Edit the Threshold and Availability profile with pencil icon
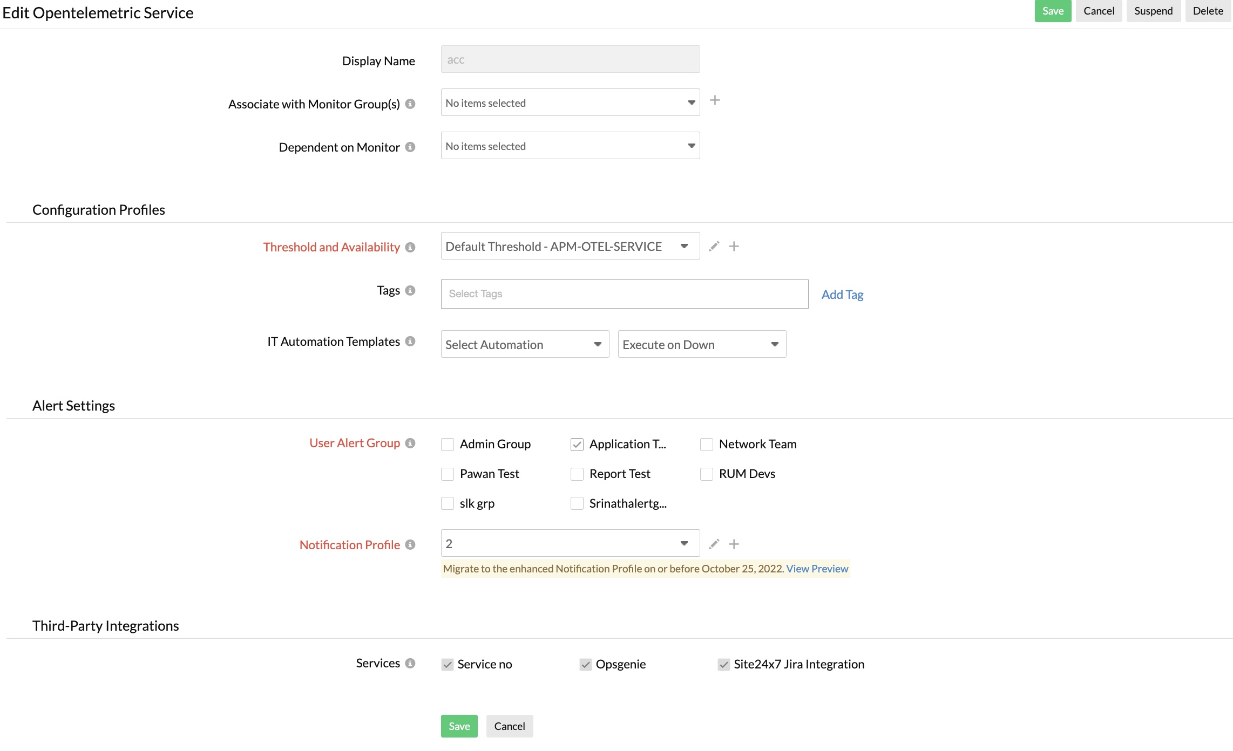 (x=714, y=246)
